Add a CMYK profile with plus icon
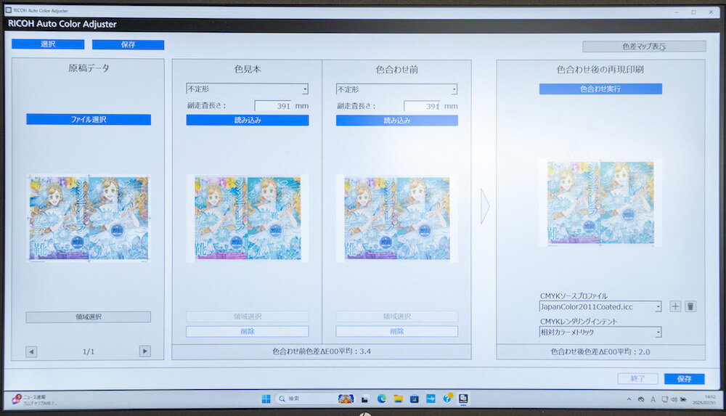 (x=675, y=306)
